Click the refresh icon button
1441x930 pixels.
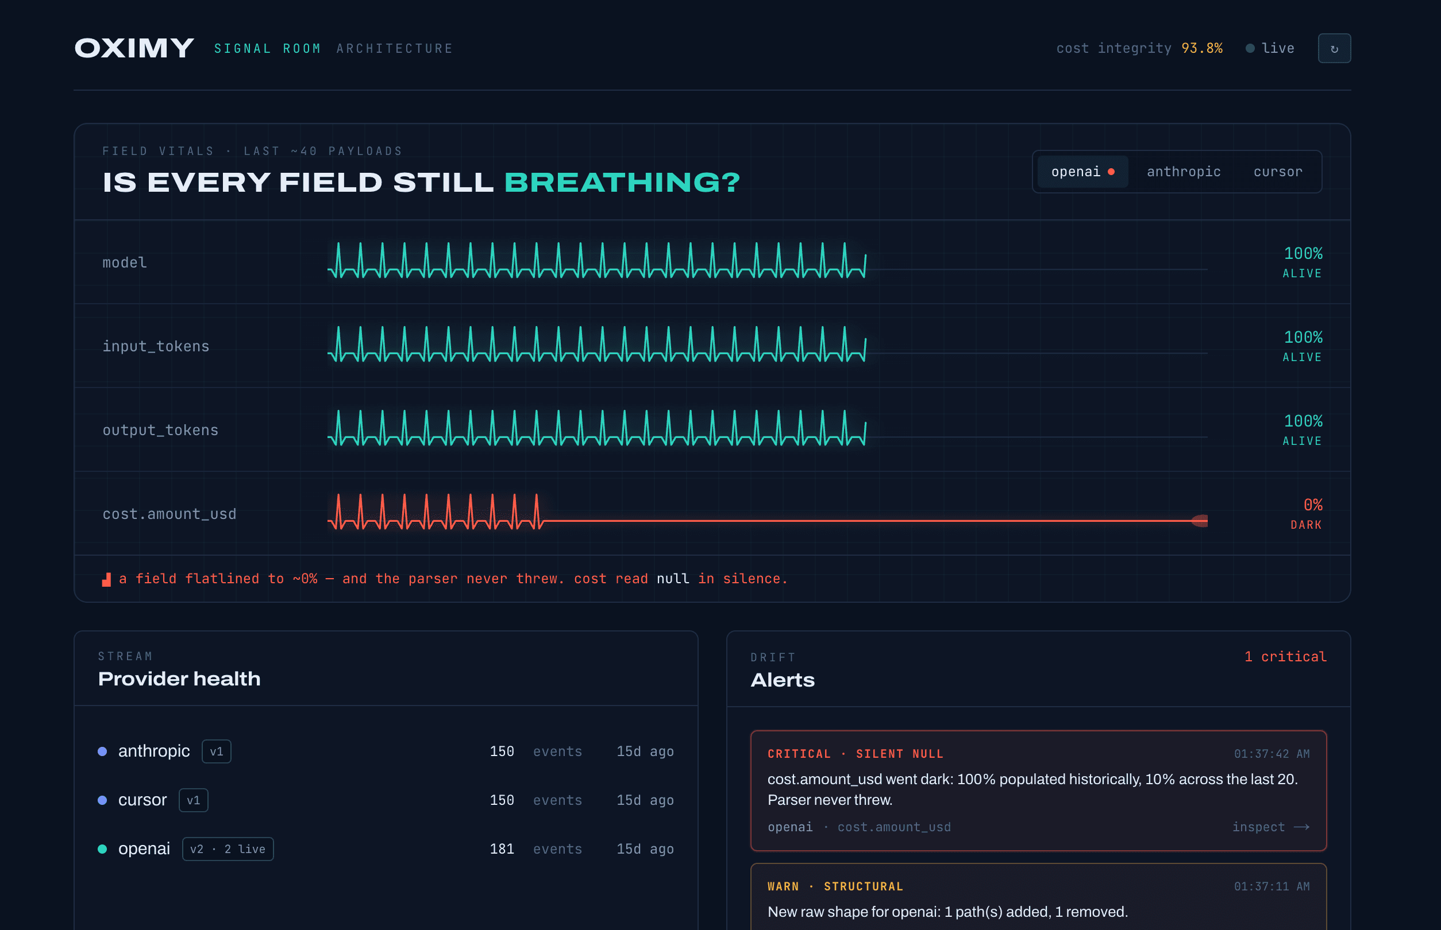pyautogui.click(x=1334, y=48)
